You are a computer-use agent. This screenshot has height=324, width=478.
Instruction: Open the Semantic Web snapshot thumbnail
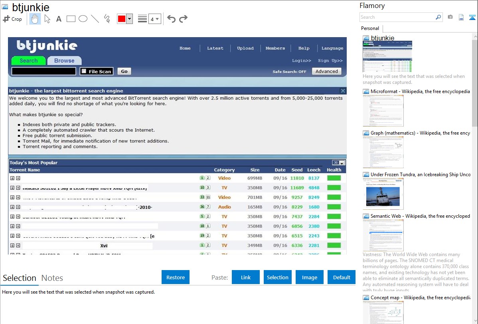[x=383, y=235]
